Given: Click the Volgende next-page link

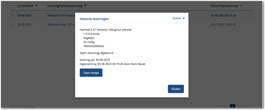Looking at the screenshot, I should tap(245, 107).
